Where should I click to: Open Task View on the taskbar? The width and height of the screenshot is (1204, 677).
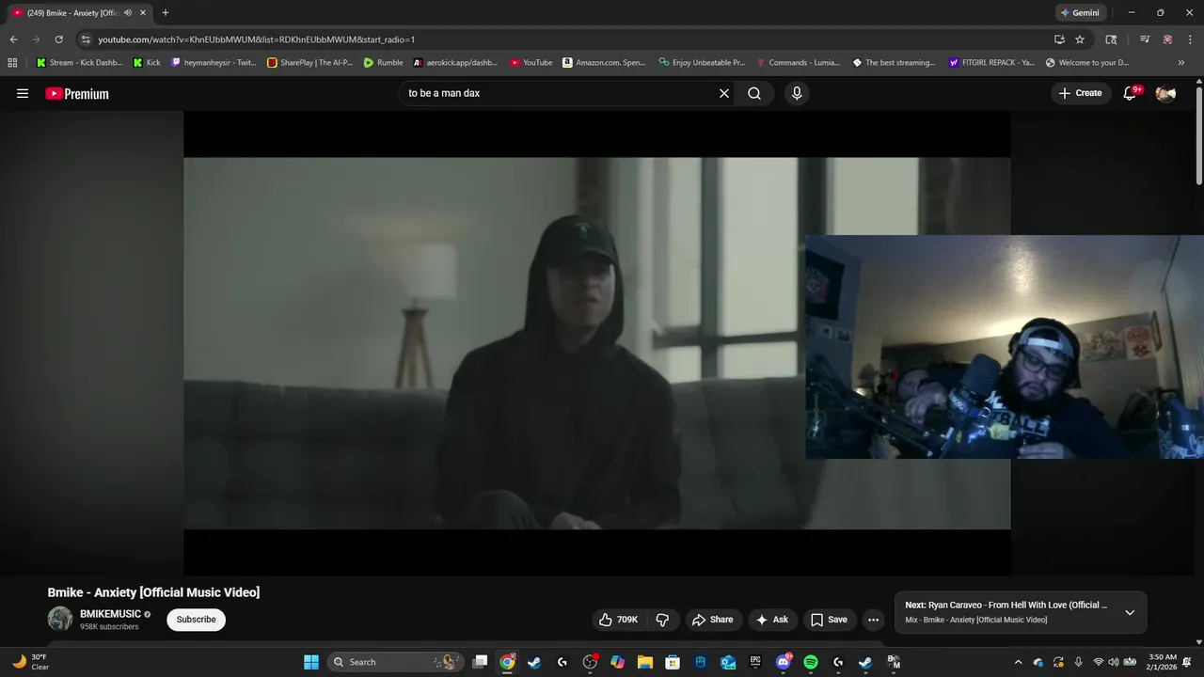(x=480, y=662)
